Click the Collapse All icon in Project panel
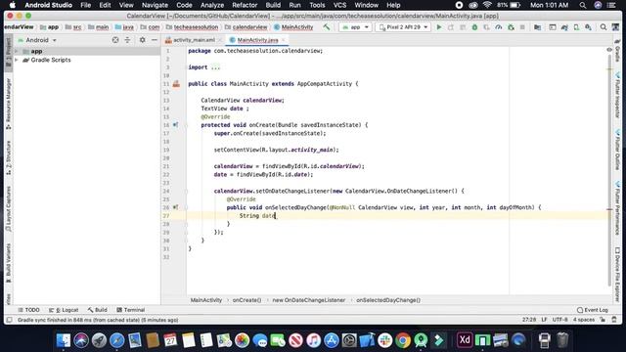Viewport: 626px width, 352px height. coord(127,40)
